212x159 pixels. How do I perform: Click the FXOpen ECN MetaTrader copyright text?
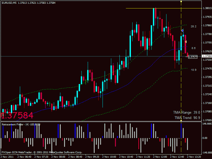click(42, 152)
